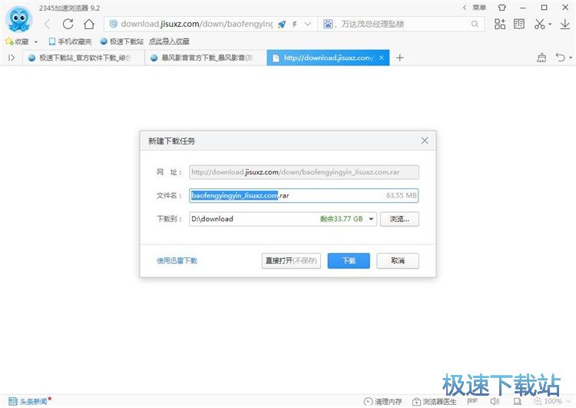Click the address bar URL text
This screenshot has height=408, width=576.
coord(197,25)
